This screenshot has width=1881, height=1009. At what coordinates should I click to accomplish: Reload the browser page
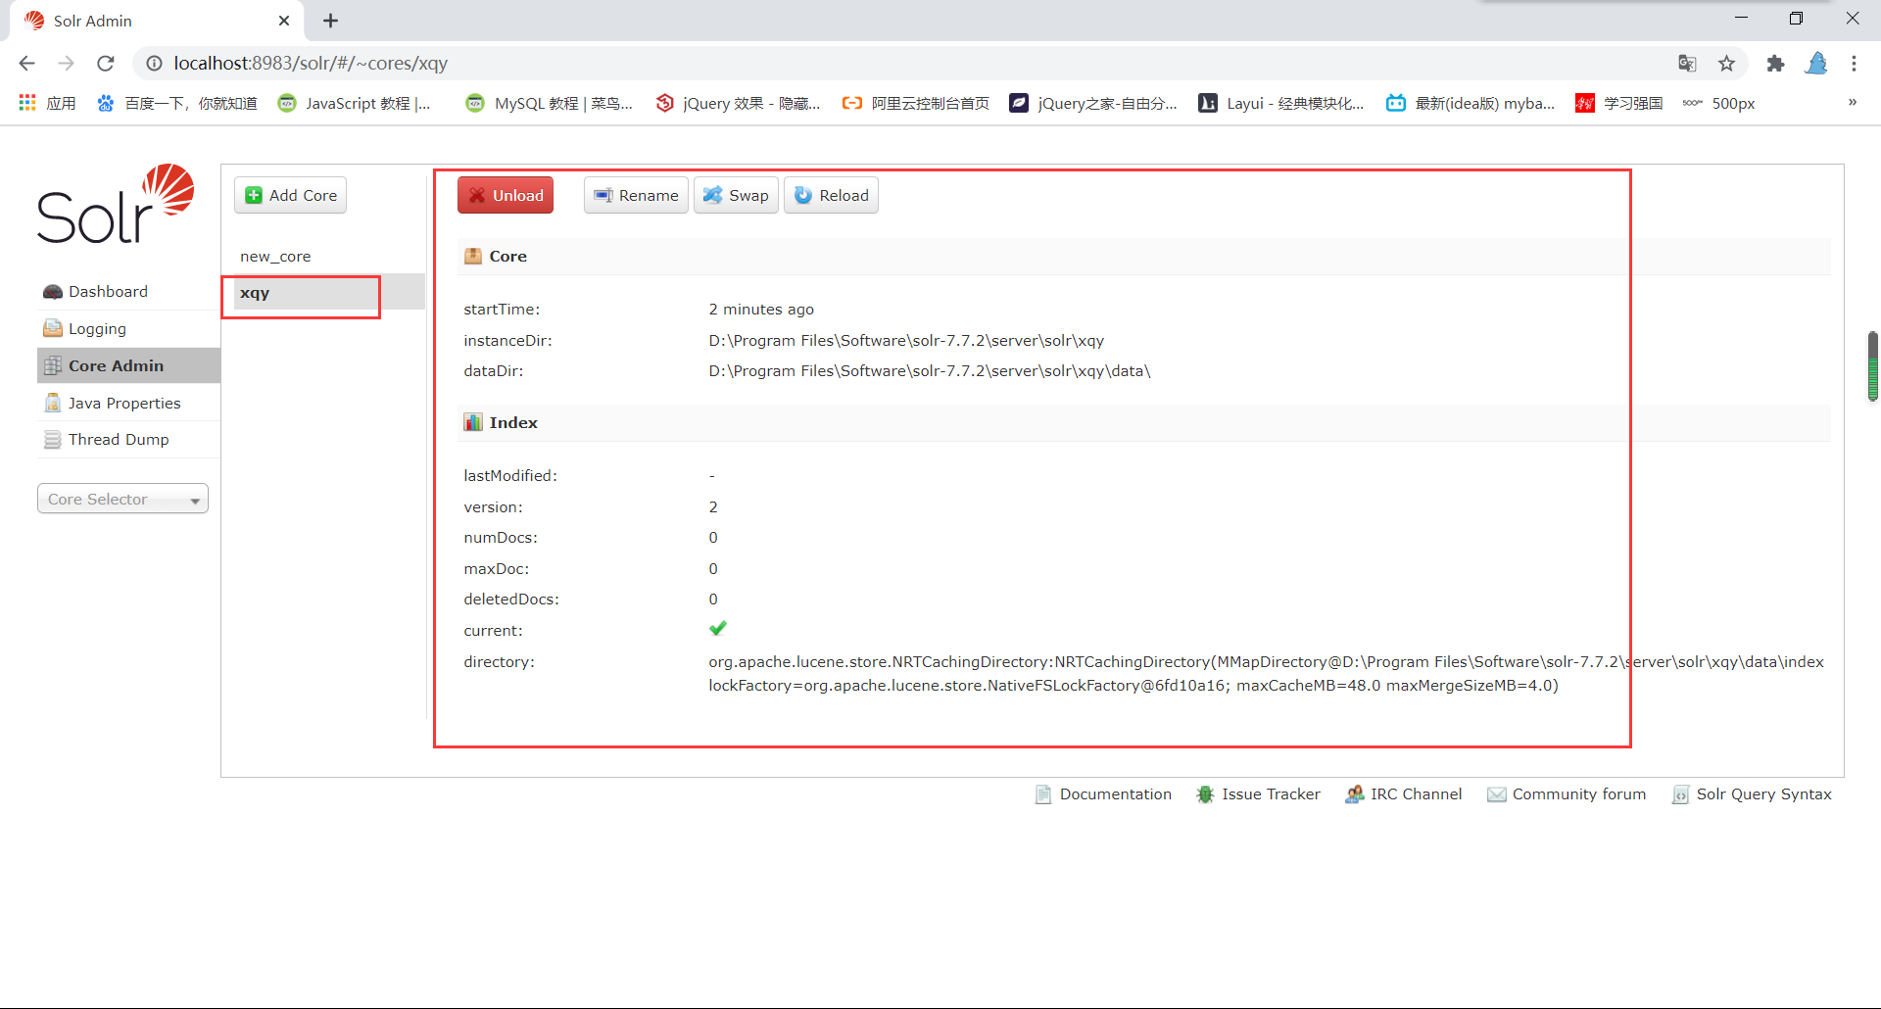click(x=106, y=64)
